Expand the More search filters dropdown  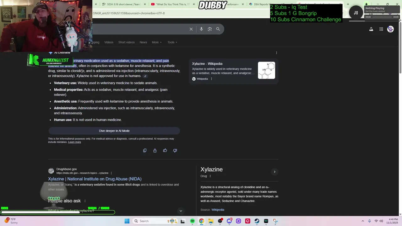coord(157,42)
